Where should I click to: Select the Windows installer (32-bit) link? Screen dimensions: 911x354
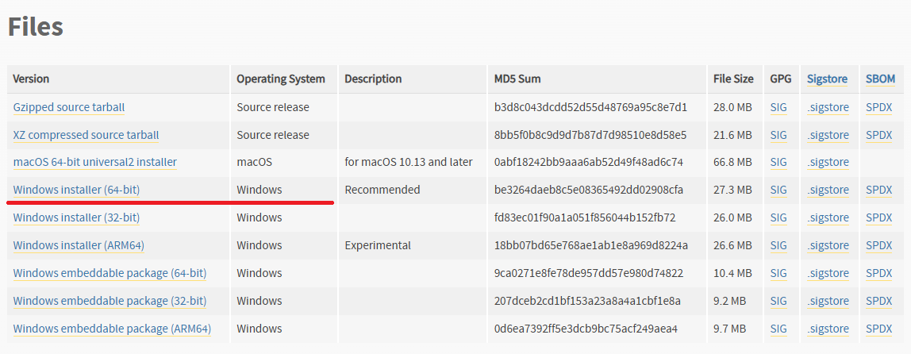(x=76, y=217)
